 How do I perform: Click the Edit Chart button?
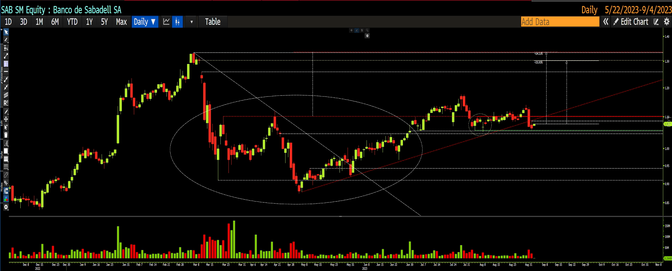click(x=631, y=22)
